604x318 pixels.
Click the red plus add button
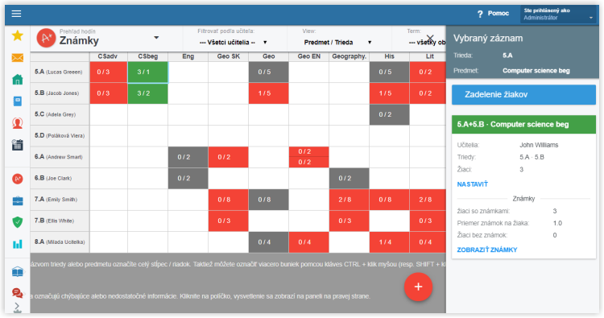pyautogui.click(x=418, y=287)
